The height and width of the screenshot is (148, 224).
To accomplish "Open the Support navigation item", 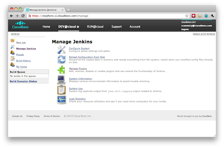I will [117, 27].
